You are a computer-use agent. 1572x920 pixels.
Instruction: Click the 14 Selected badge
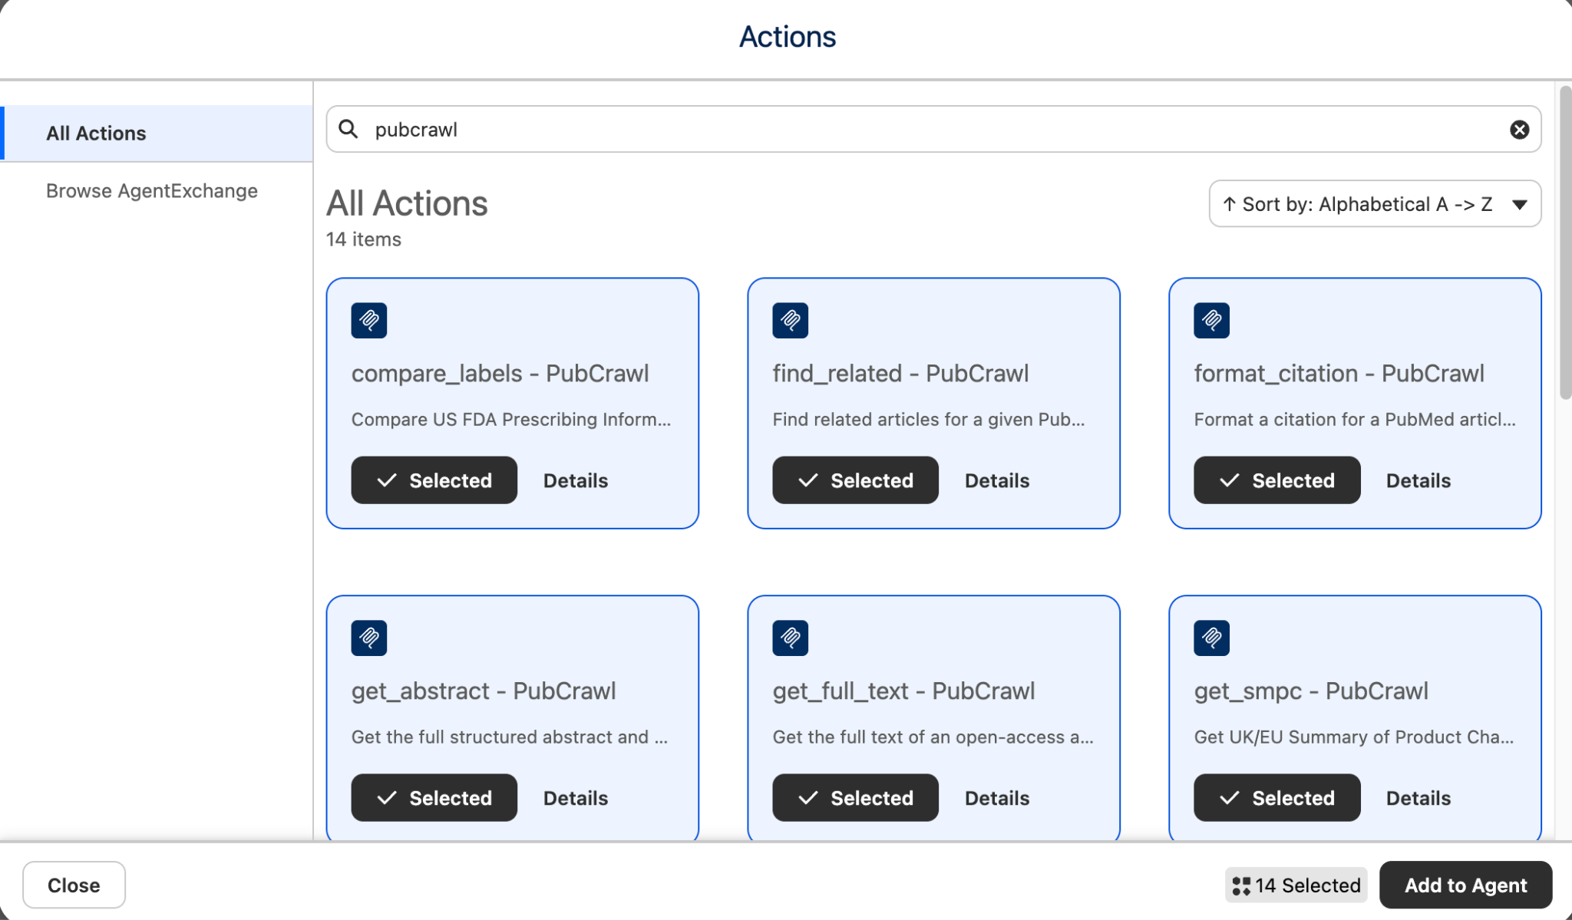[1296, 885]
